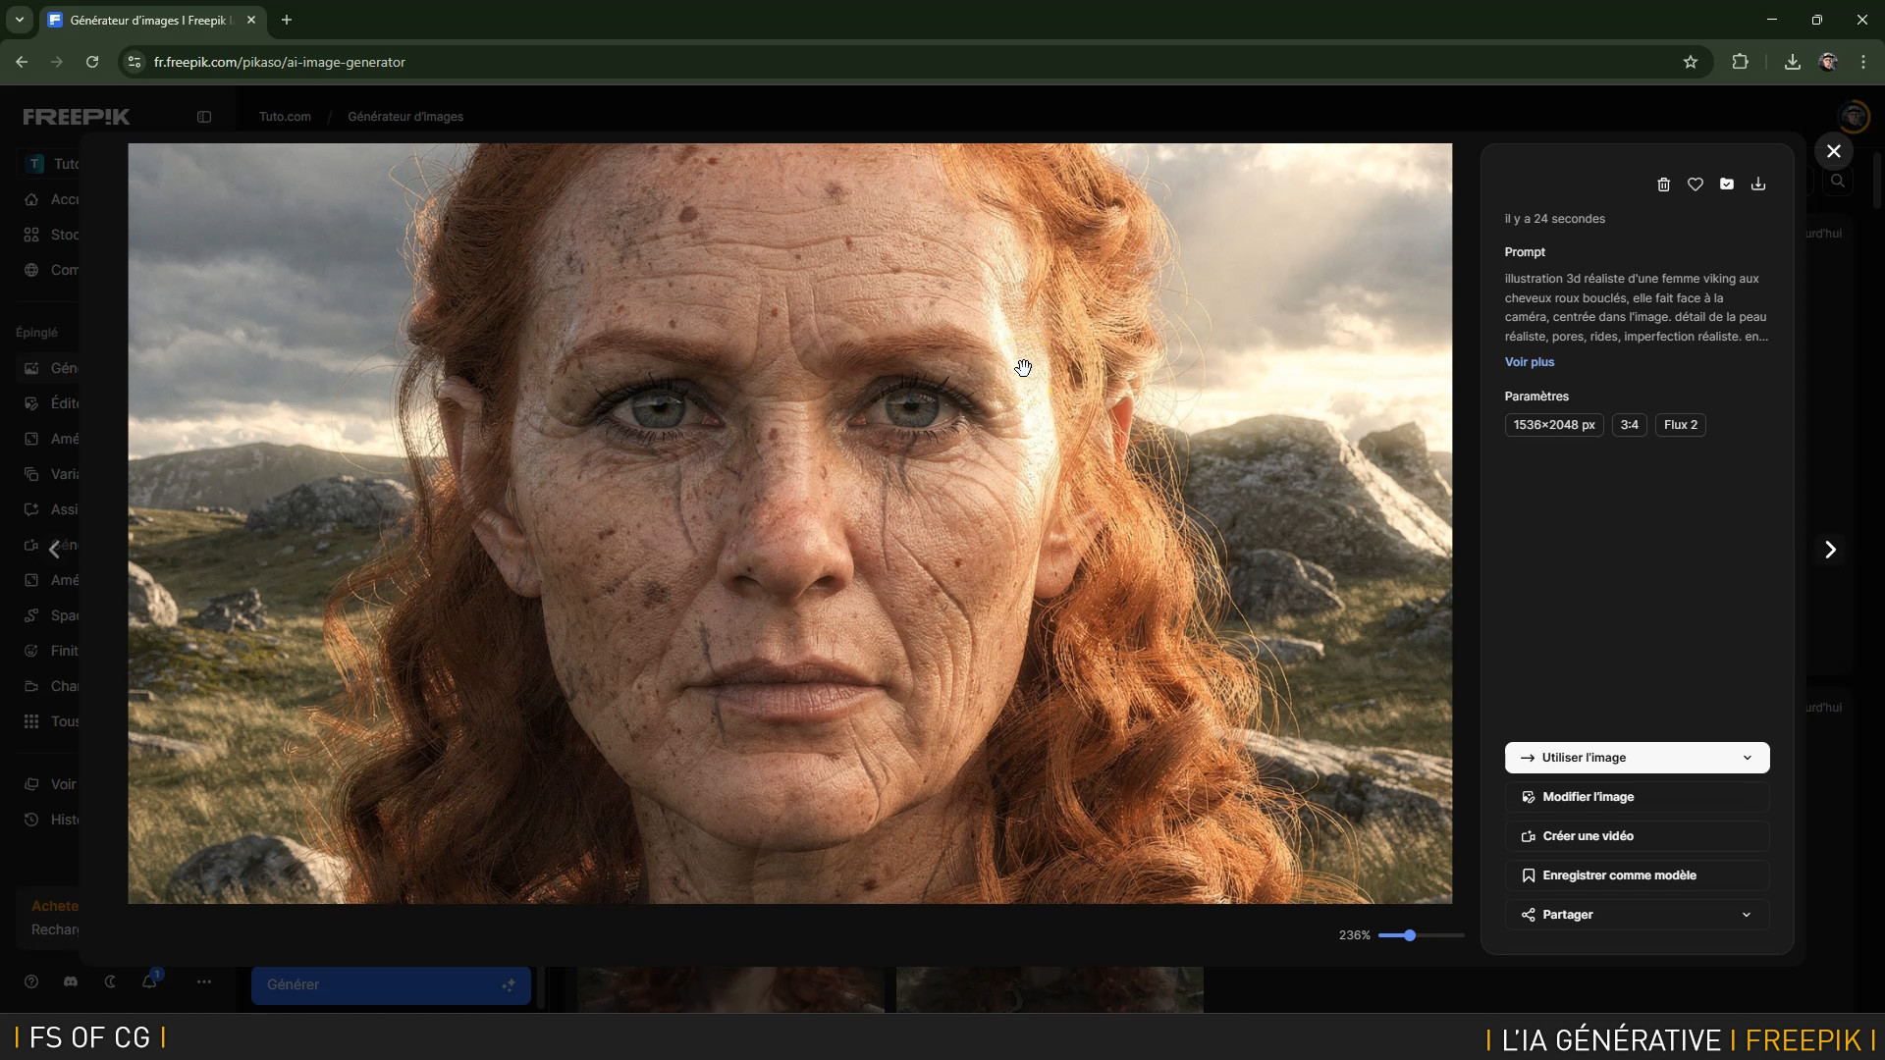Download the generated image

coord(1758,185)
